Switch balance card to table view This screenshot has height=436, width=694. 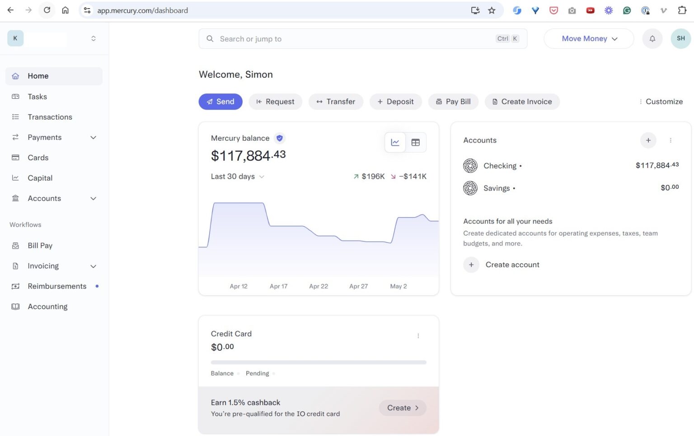coord(416,142)
